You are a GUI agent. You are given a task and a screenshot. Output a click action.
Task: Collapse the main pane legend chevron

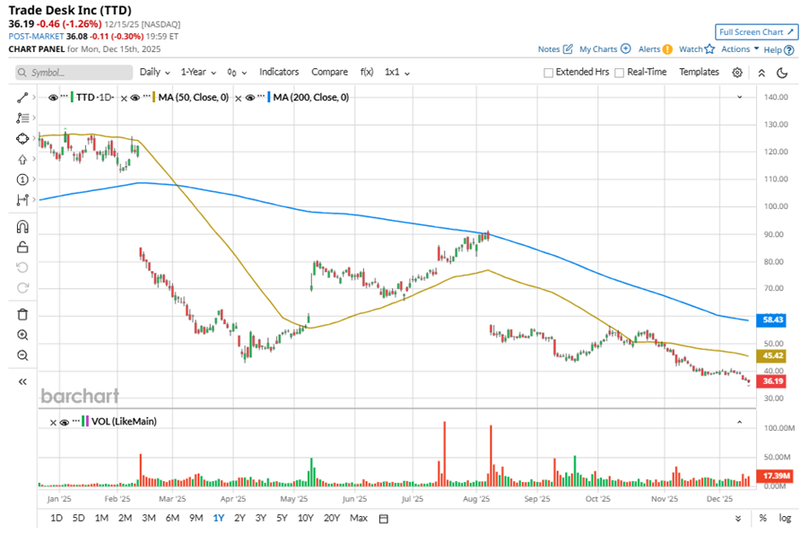click(739, 97)
